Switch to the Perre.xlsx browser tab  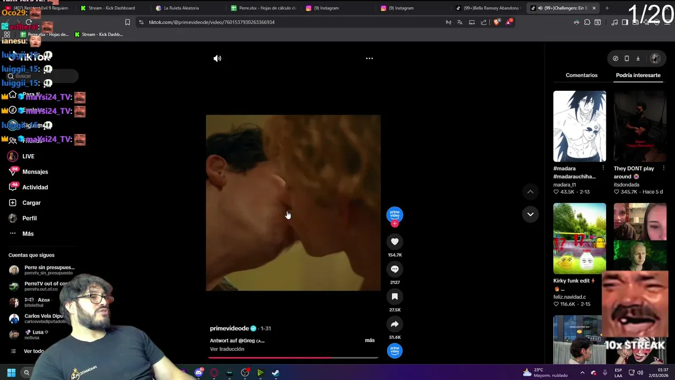click(x=264, y=8)
